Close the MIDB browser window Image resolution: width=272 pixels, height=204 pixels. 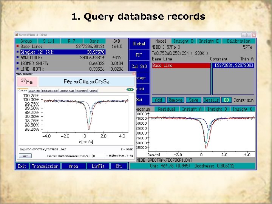(134, 74)
